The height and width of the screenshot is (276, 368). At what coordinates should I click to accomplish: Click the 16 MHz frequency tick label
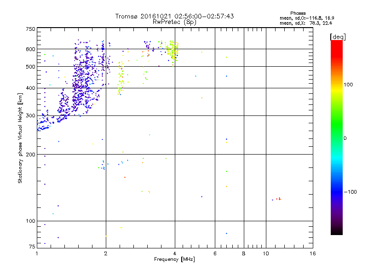click(313, 253)
